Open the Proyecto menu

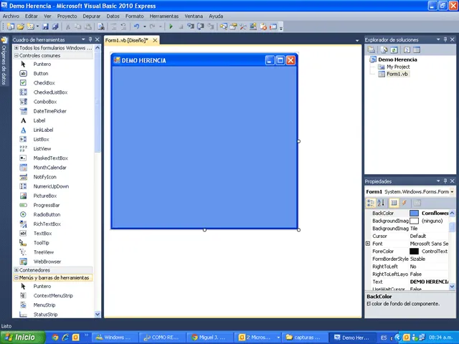point(67,16)
